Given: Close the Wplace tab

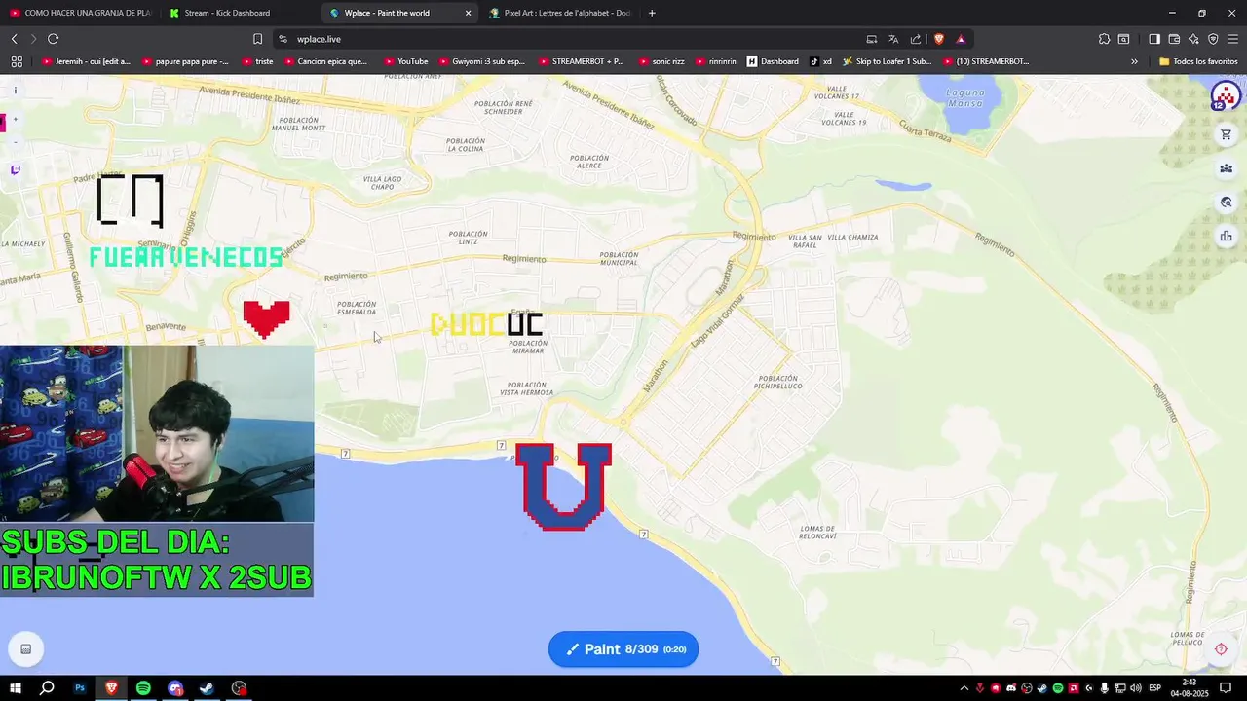Looking at the screenshot, I should click(x=468, y=13).
